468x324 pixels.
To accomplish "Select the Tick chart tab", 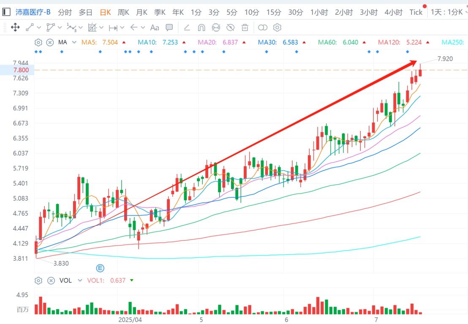I will [416, 12].
